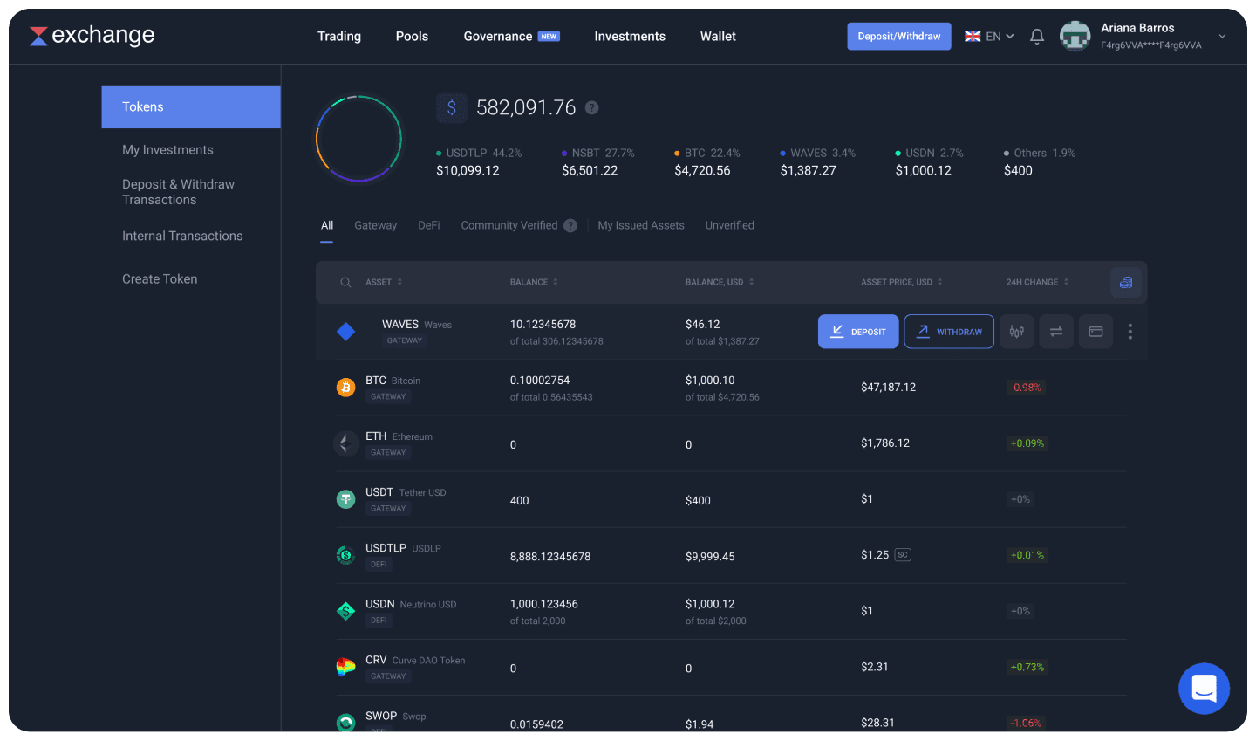Click the swap arrows icon for WAVES

(x=1056, y=332)
